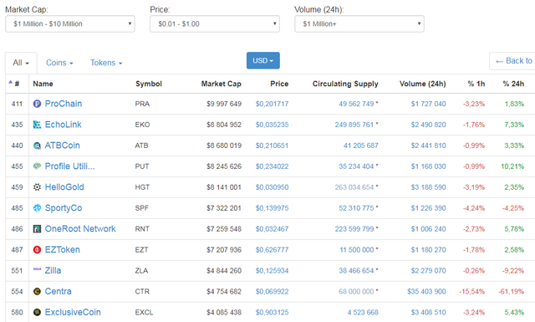The height and width of the screenshot is (322, 535).
Task: Open the Centra coin link
Action: (58, 291)
